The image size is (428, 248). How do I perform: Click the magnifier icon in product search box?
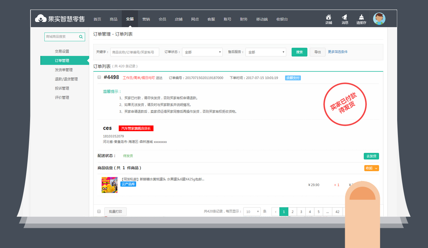coord(81,37)
